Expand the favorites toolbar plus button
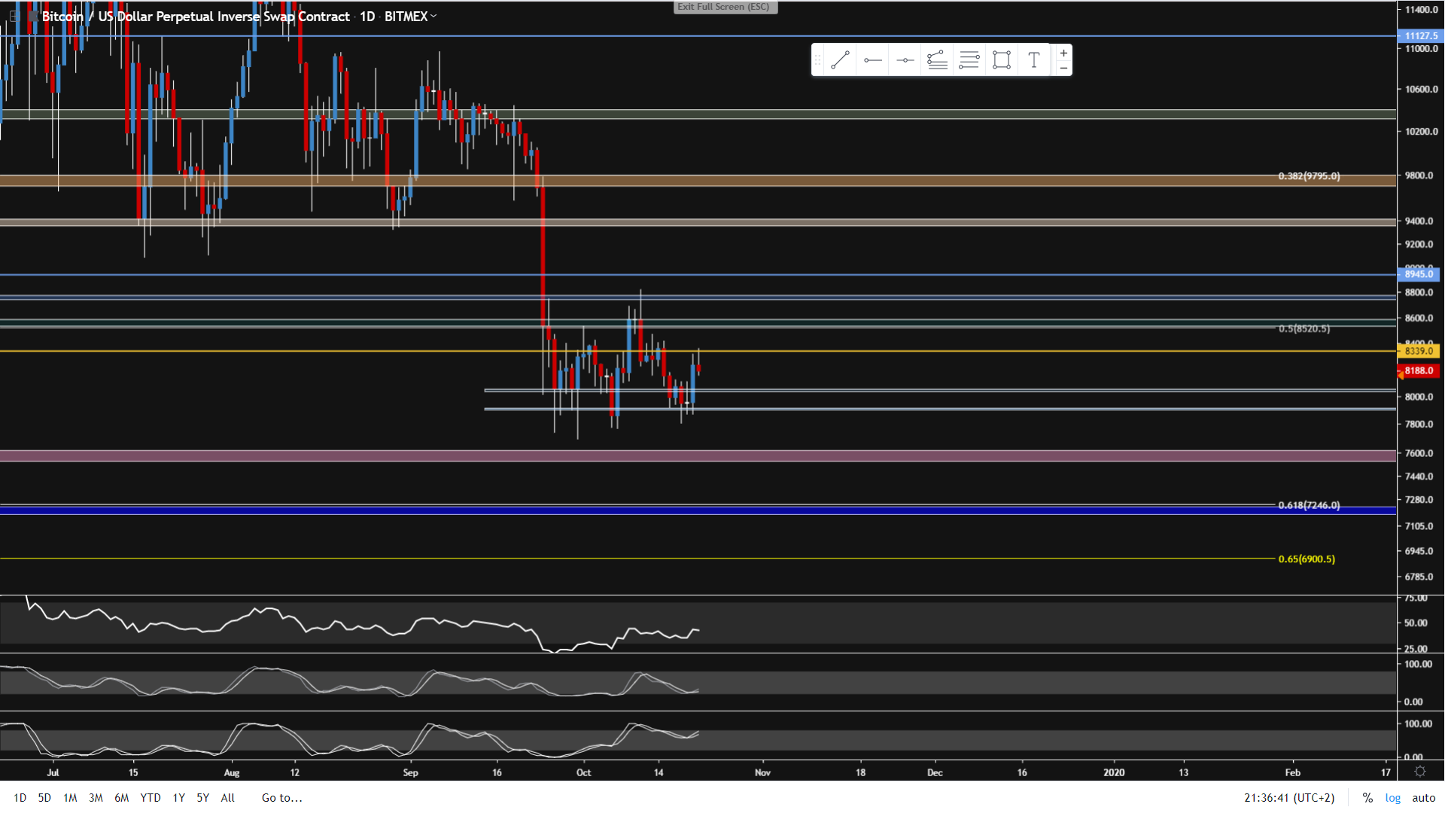The height and width of the screenshot is (813, 1445). [1063, 53]
